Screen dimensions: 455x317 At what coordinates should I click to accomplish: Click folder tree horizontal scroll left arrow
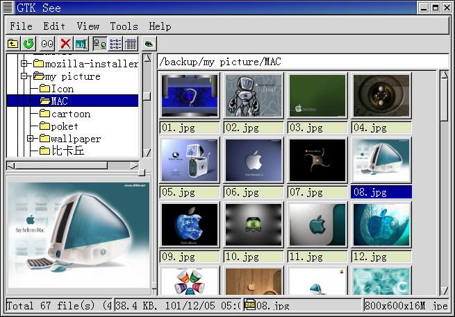[x=10, y=166]
